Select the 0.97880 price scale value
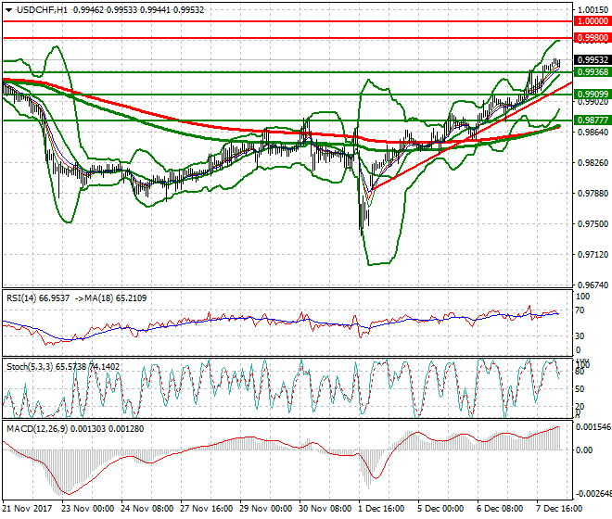Viewport: 612px width, 519px height. tap(593, 194)
